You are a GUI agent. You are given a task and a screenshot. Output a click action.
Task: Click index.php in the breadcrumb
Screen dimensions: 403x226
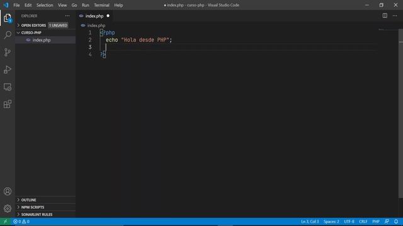(x=96, y=25)
